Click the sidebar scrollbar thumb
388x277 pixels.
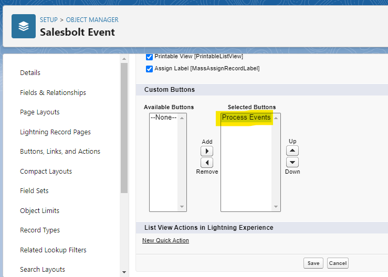[x=124, y=128]
